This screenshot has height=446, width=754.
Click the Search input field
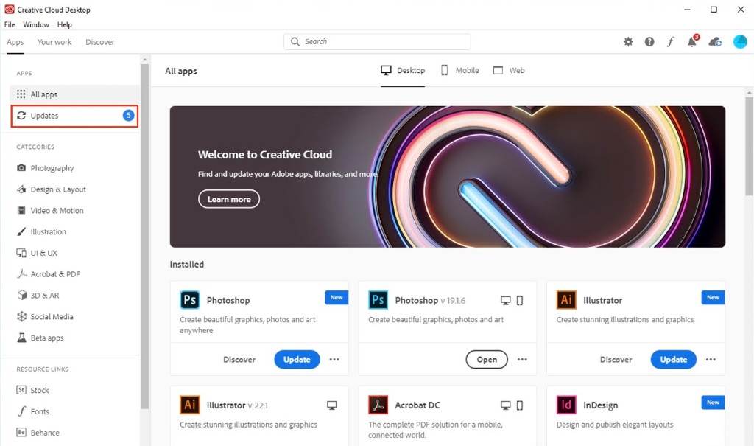click(x=377, y=41)
